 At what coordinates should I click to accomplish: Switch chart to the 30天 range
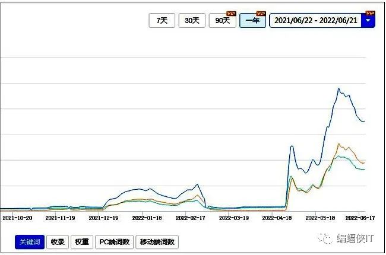[x=192, y=21]
